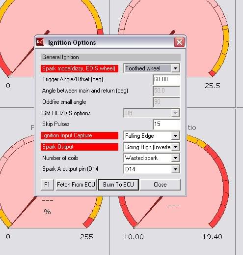
Task: Open the Spark A output pin D14 dropdown
Action: pyautogui.click(x=152, y=169)
